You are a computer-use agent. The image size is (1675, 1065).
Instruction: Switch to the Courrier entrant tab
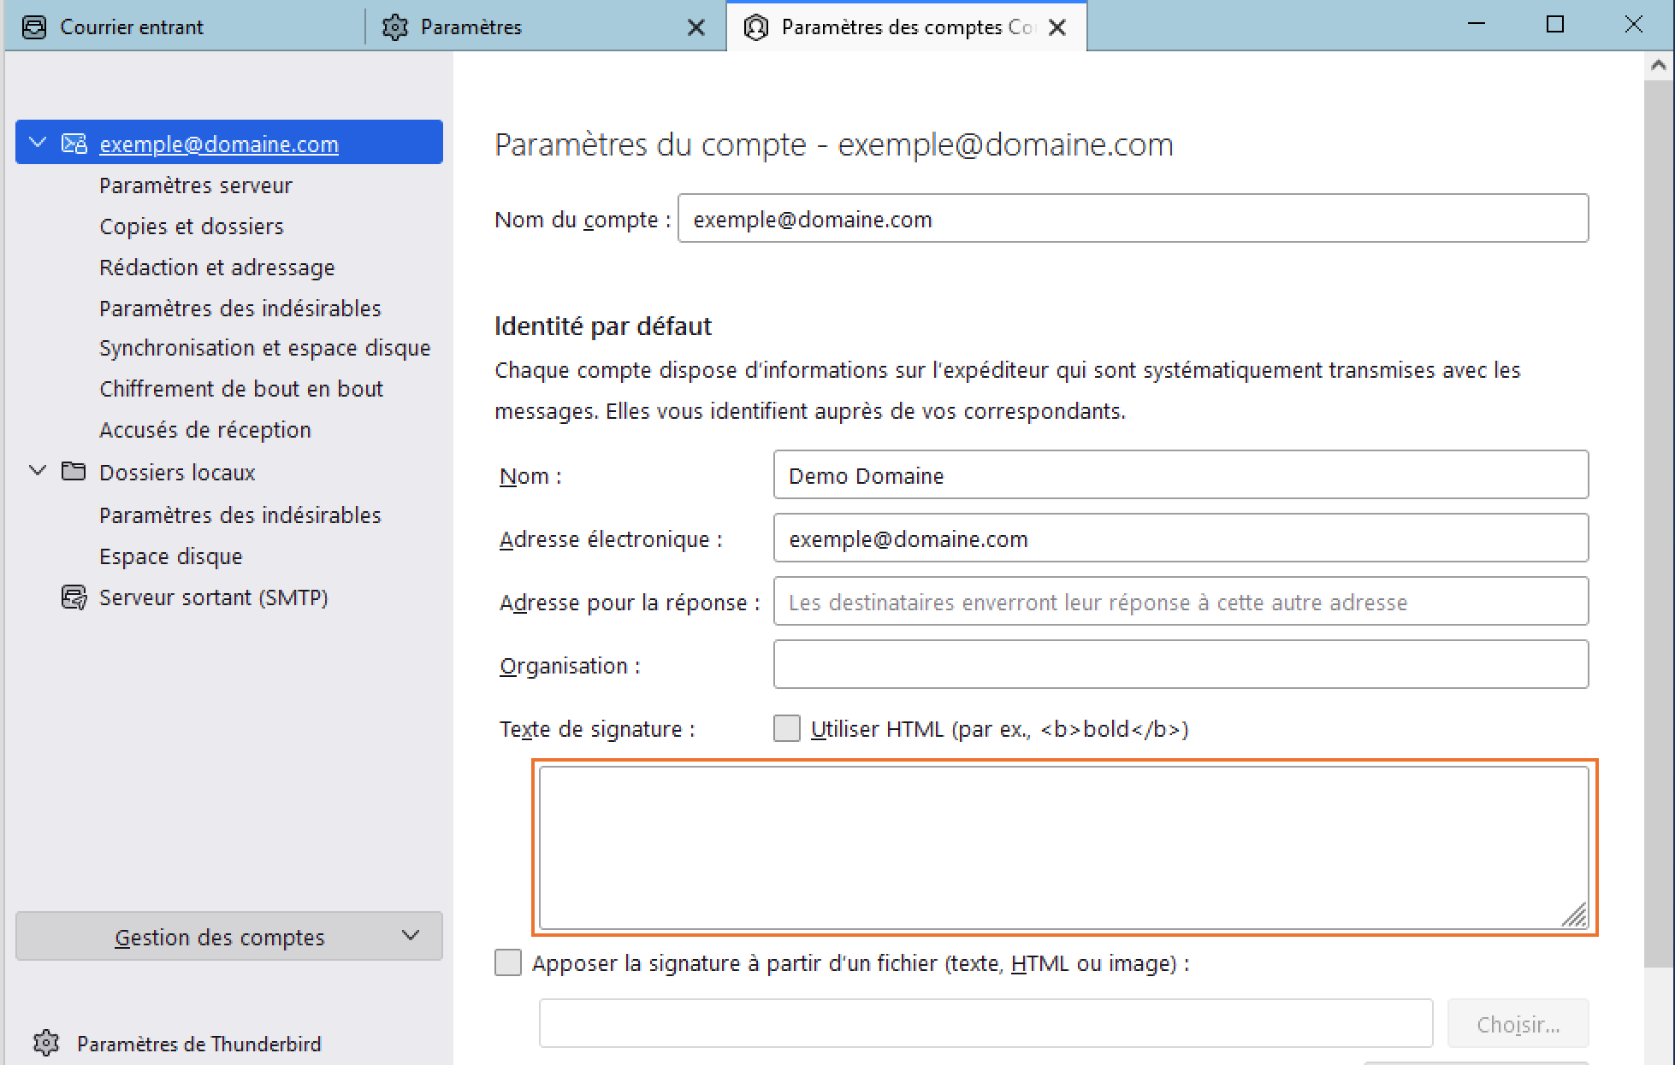185,26
